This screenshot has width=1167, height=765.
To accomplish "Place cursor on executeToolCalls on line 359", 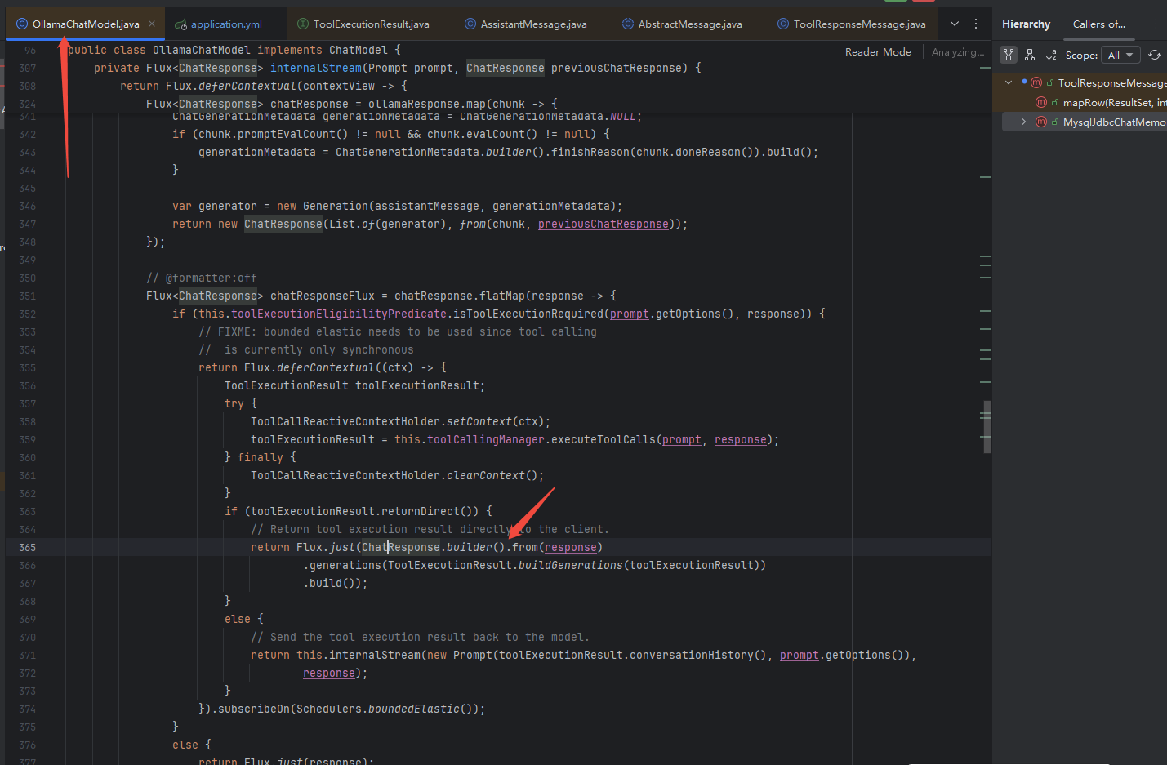I will (x=603, y=439).
